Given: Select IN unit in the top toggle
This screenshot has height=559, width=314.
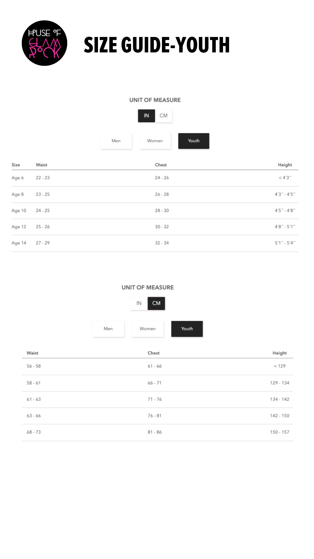Looking at the screenshot, I should (x=146, y=116).
